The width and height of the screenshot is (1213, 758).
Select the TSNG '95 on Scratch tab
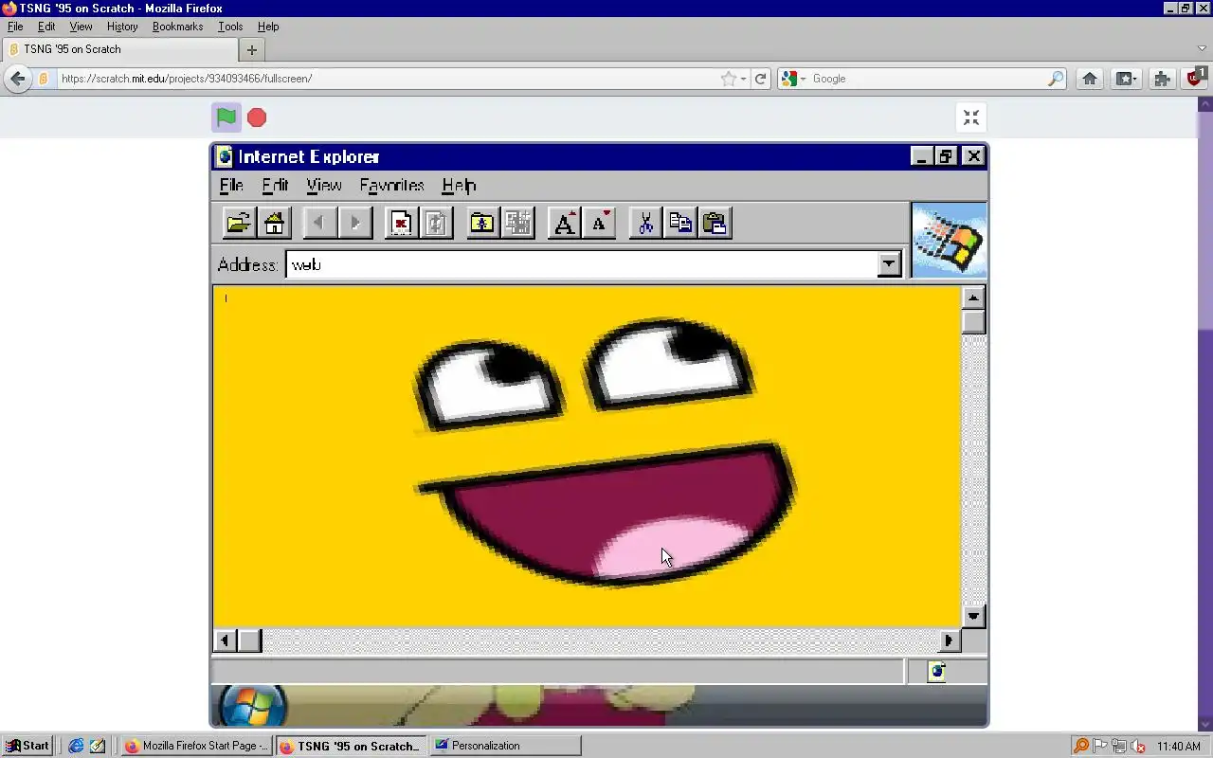[120, 49]
